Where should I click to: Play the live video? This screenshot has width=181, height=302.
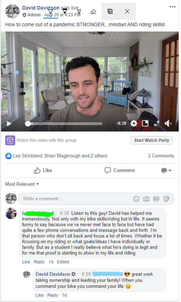tap(9, 123)
